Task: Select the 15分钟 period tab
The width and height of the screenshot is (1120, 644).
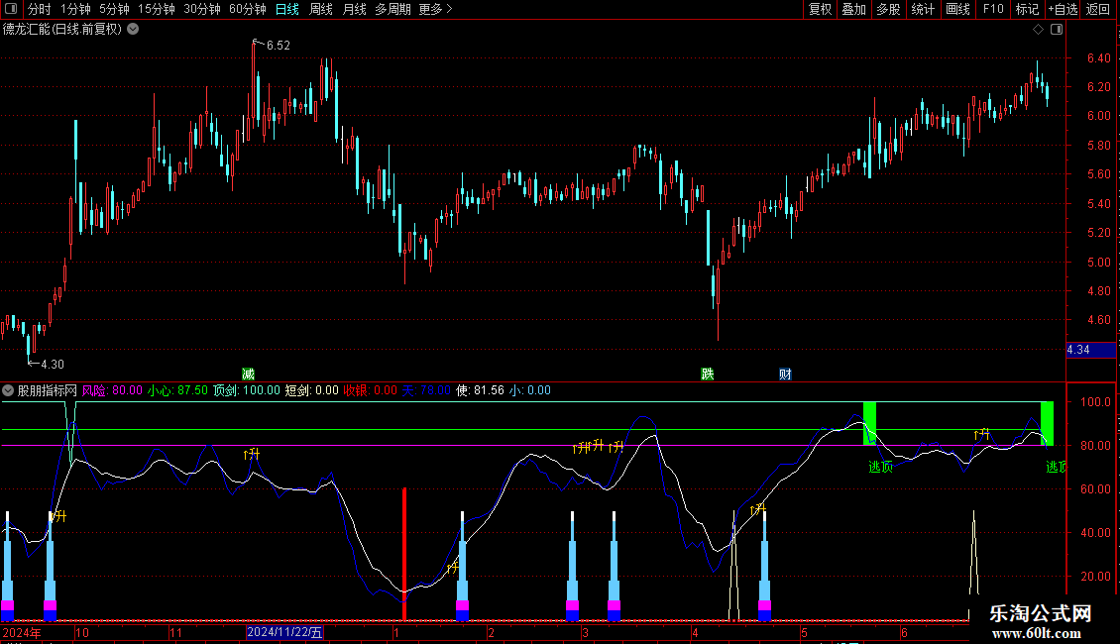Action: pyautogui.click(x=157, y=9)
